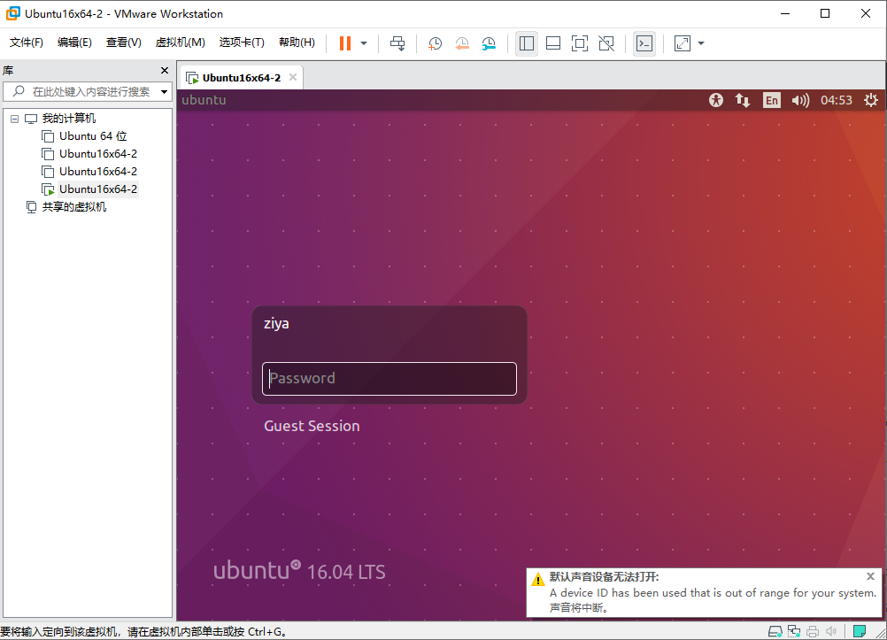Viewport: 887px width, 640px height.
Task: Select 共享的虚拟机 in the library
Action: (x=74, y=206)
